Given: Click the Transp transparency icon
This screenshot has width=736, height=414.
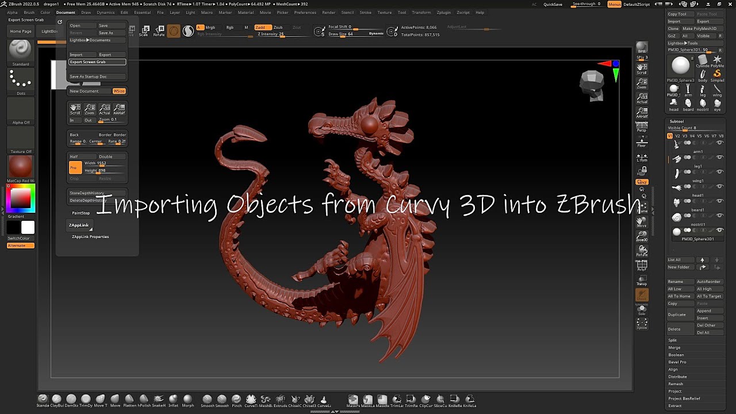Looking at the screenshot, I should 642,279.
